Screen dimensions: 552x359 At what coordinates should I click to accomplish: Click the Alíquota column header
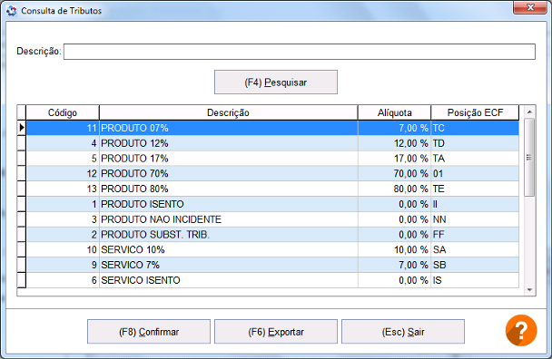[394, 113]
